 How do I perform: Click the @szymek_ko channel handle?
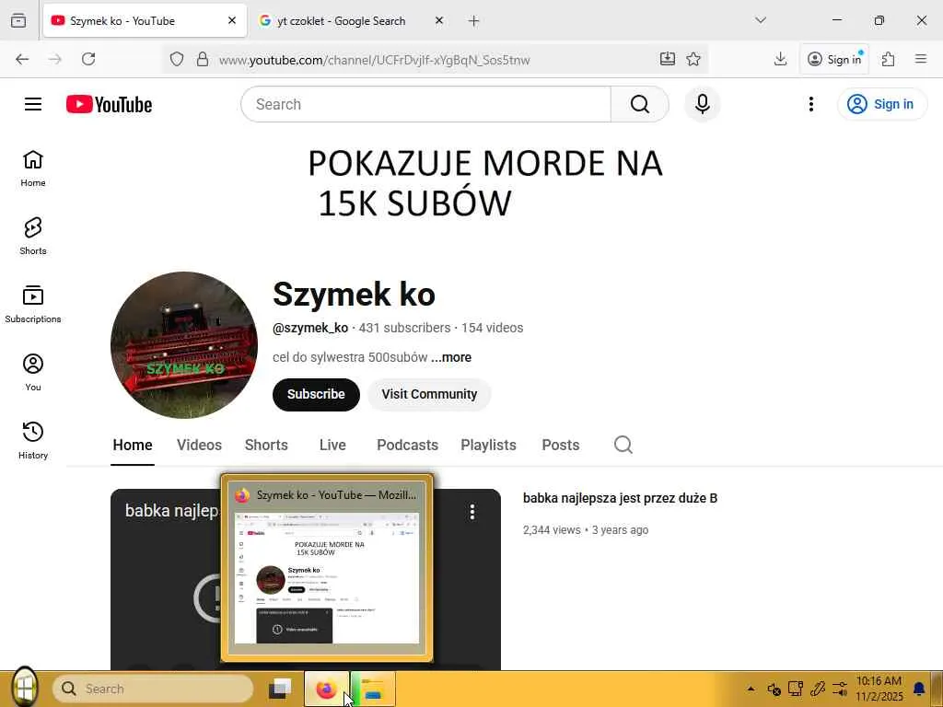click(x=310, y=328)
